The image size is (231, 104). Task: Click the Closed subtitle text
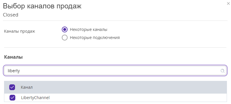(x=11, y=15)
